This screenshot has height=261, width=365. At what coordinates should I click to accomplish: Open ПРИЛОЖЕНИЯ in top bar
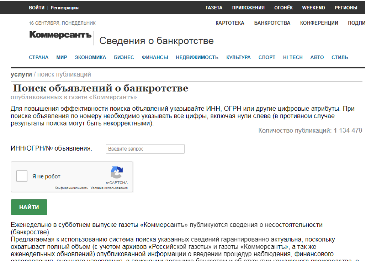coord(248,8)
